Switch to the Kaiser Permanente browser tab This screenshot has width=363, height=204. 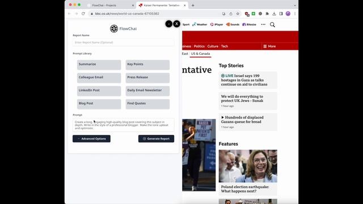162,5
